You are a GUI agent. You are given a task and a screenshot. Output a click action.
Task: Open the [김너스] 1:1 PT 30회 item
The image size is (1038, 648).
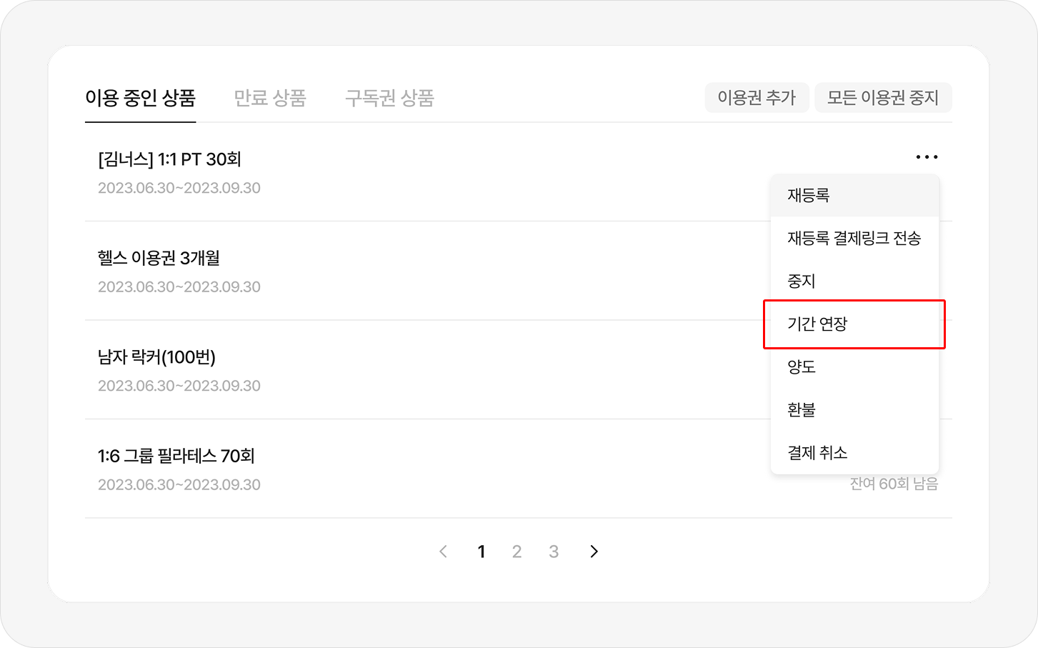169,159
